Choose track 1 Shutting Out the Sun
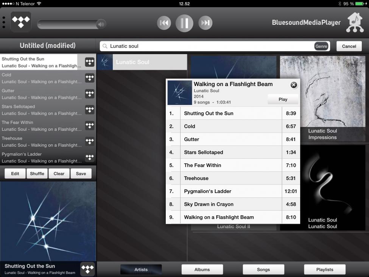 pyautogui.click(x=233, y=113)
